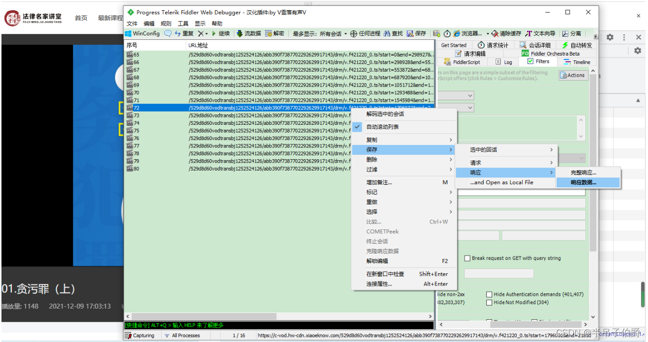The height and width of the screenshot is (342, 648).
Task: Click the 快捷命令 QuickExec command box
Action: click(x=279, y=325)
